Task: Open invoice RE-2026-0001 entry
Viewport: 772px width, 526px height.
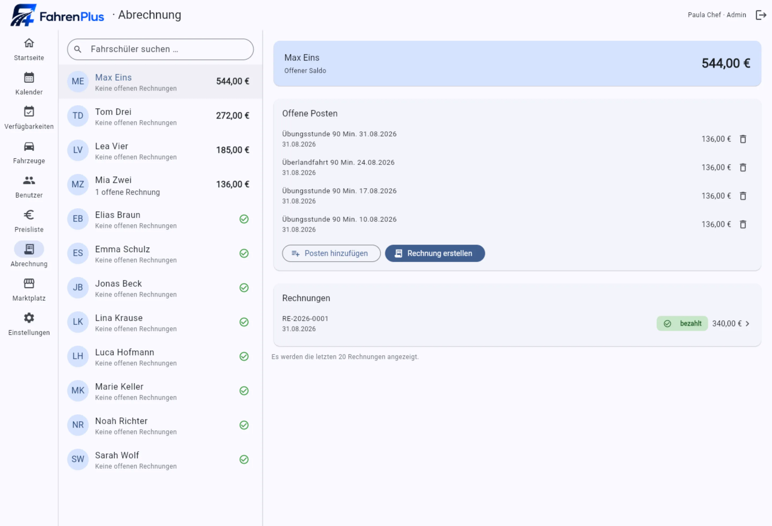Action: coord(517,323)
